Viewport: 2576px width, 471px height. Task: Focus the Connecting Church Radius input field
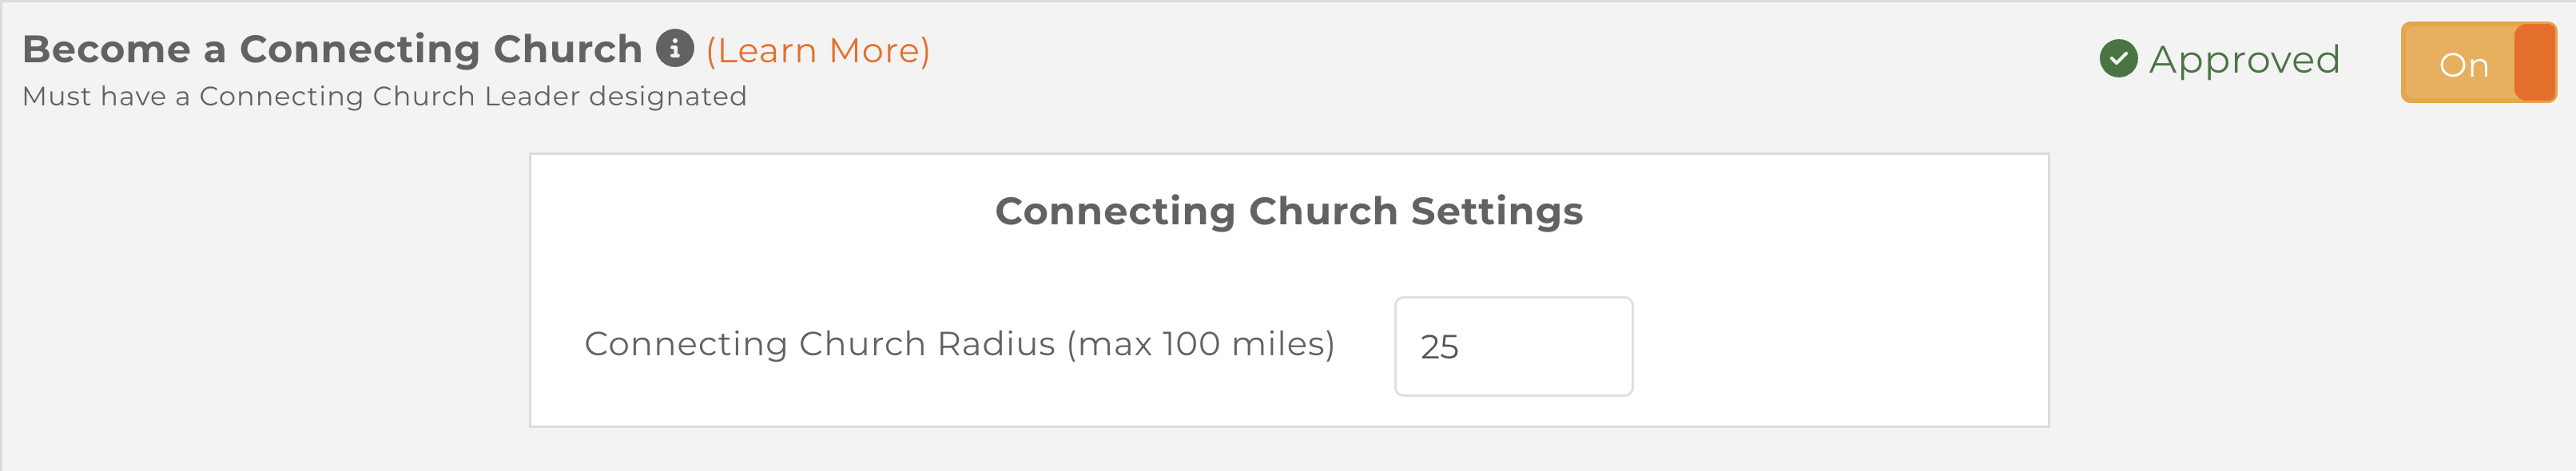(1513, 346)
